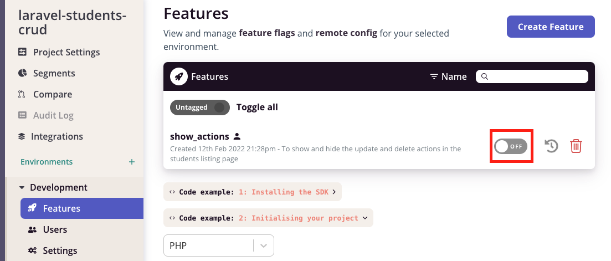This screenshot has height=261, width=611.
Task: Click the person icon beside show_actions
Action: 237,136
